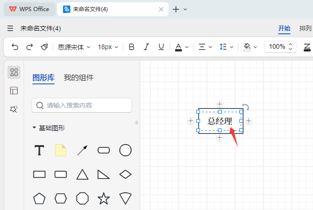Select the star shape

click(x=104, y=198)
